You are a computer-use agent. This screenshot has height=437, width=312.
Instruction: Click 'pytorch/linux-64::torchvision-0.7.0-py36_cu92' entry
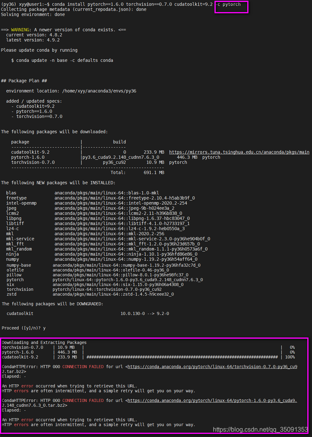coord(107,289)
